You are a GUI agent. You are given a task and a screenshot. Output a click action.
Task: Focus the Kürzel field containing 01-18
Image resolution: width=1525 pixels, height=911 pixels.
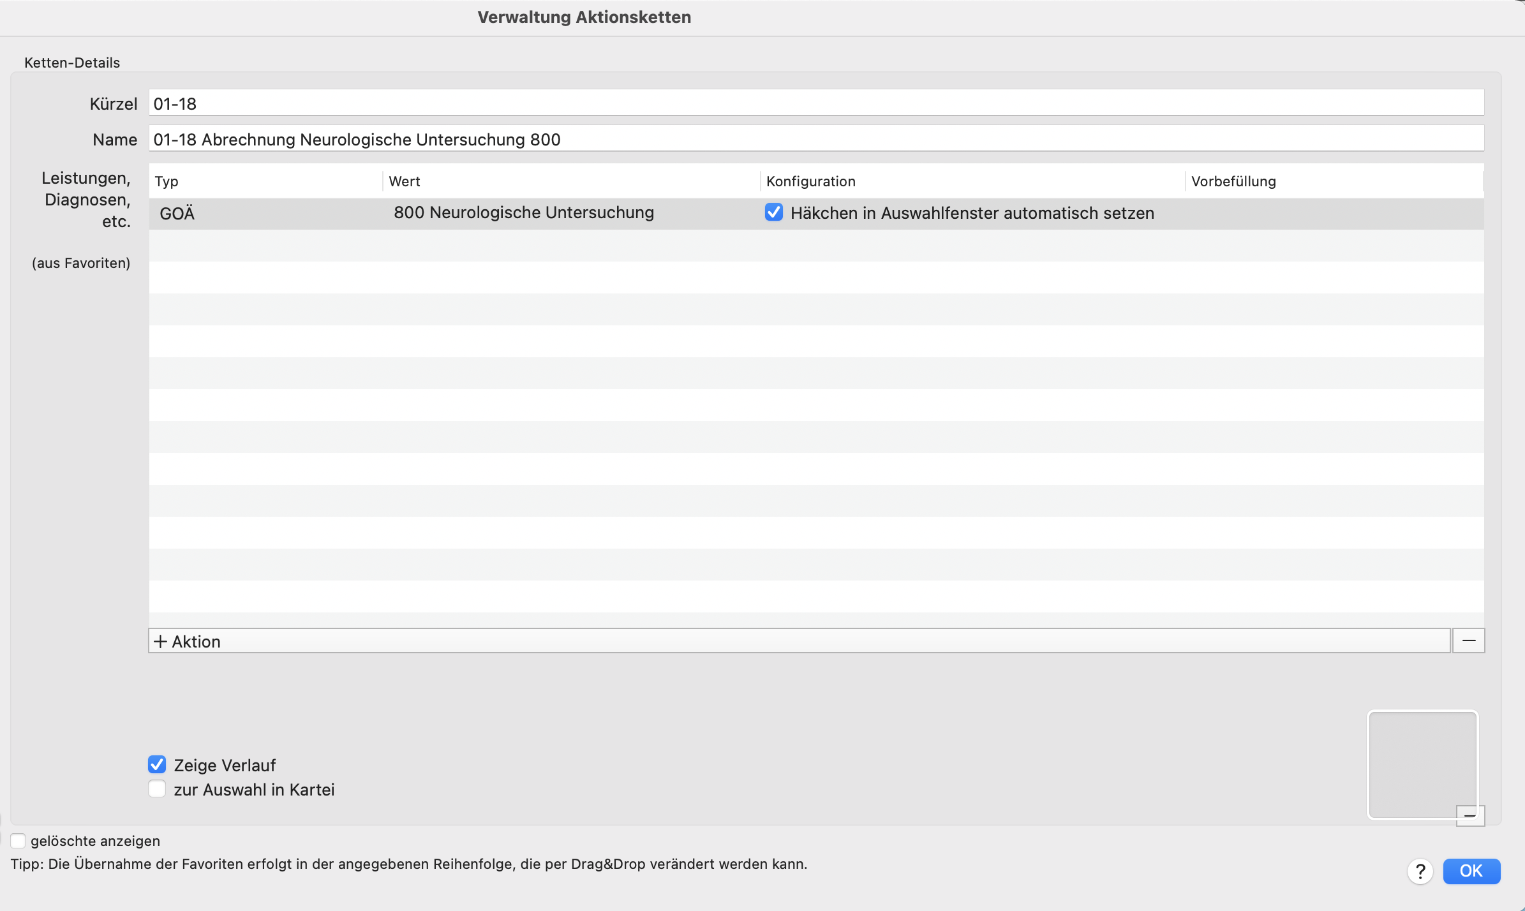[x=817, y=103]
